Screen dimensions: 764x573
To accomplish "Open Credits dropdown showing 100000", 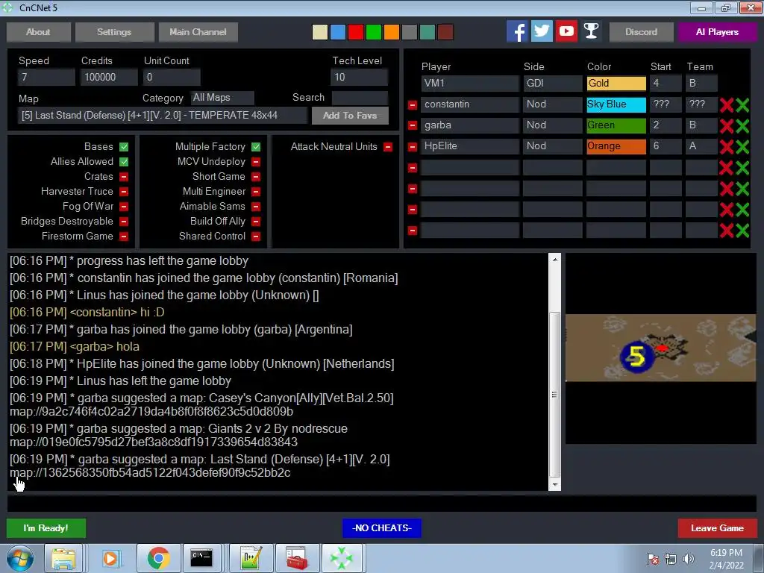I will [x=109, y=77].
